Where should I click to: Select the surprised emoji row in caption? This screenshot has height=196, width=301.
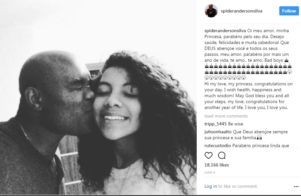click(x=225, y=78)
